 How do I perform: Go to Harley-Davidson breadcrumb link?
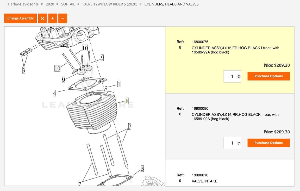23,4
